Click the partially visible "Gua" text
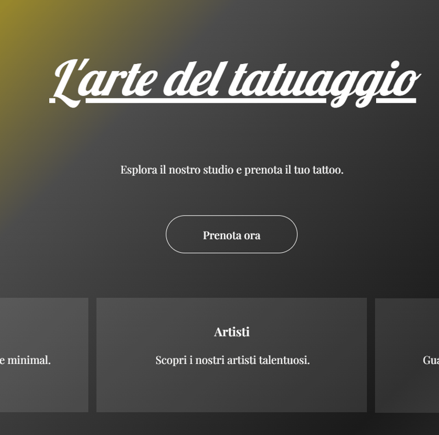 tap(430, 360)
